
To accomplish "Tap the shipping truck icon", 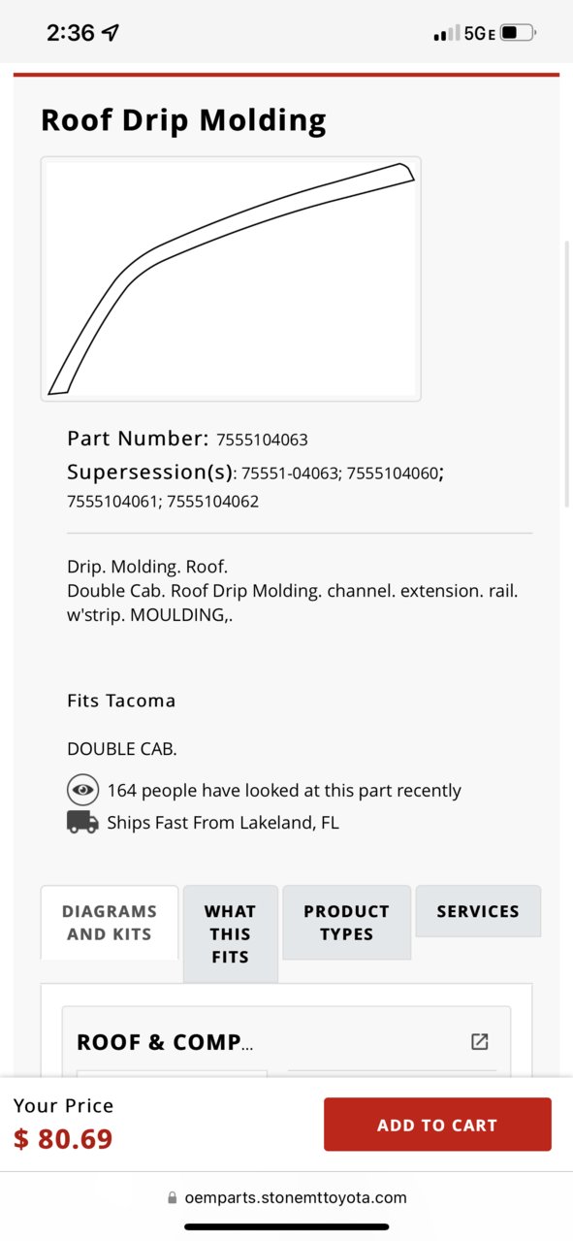I will [82, 822].
